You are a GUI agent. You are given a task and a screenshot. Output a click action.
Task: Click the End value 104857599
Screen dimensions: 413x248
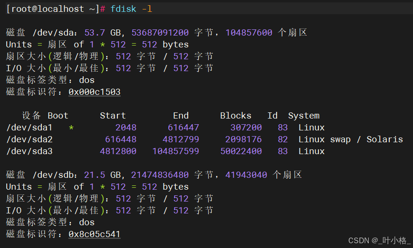[176, 151]
